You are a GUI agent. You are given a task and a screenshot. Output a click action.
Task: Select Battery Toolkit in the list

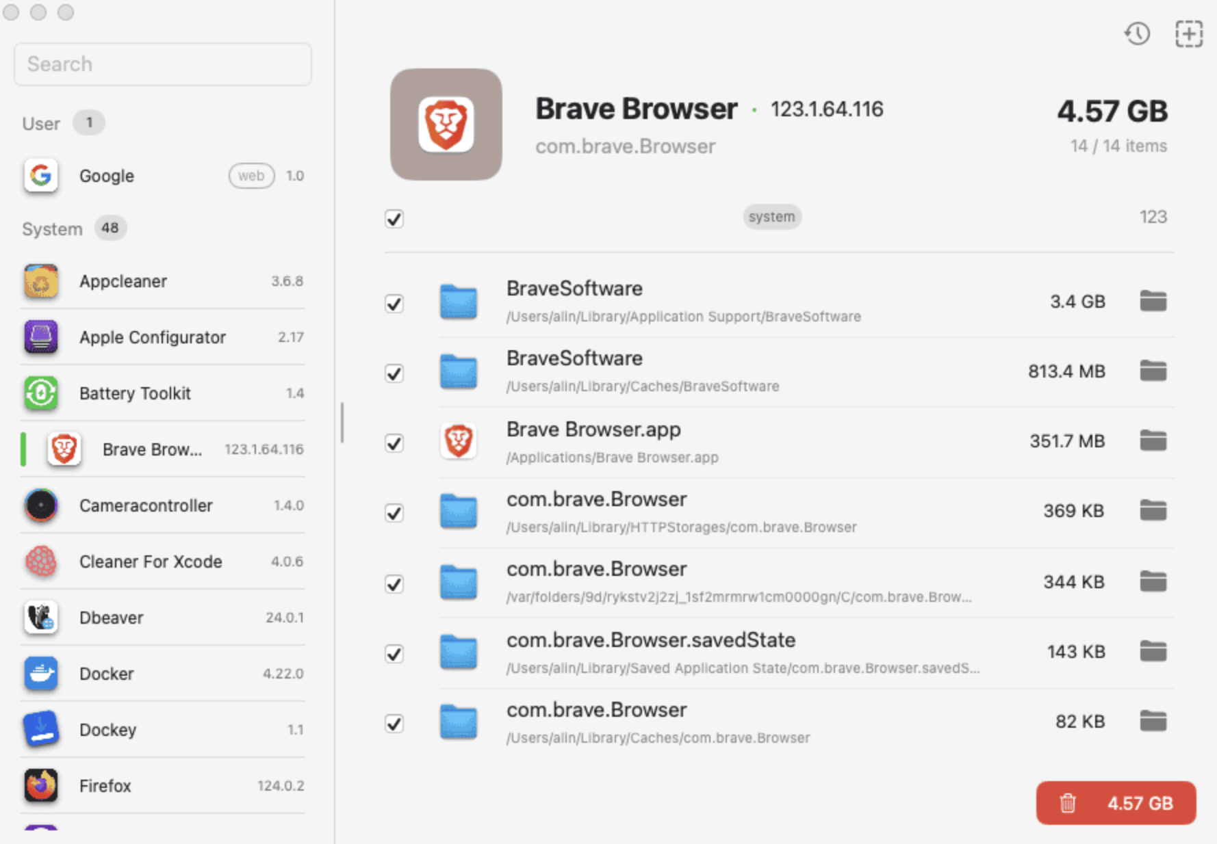point(163,393)
